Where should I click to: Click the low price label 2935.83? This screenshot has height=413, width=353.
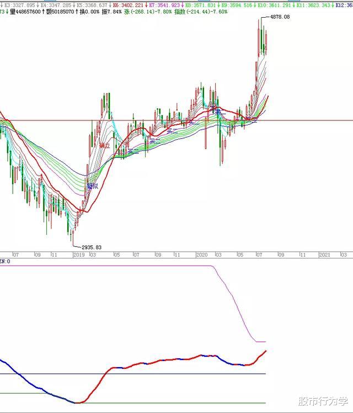pos(92,247)
